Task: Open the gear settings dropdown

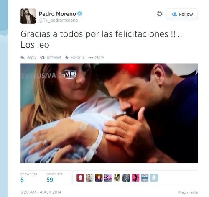Action: click(160, 14)
